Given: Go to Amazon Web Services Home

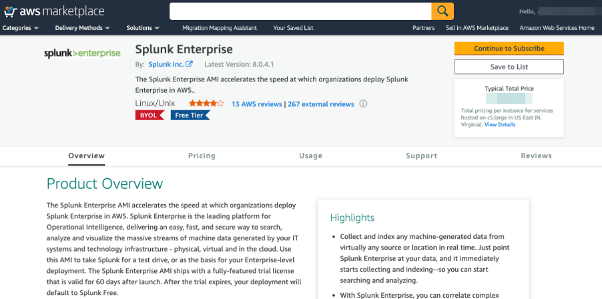Looking at the screenshot, I should point(557,28).
